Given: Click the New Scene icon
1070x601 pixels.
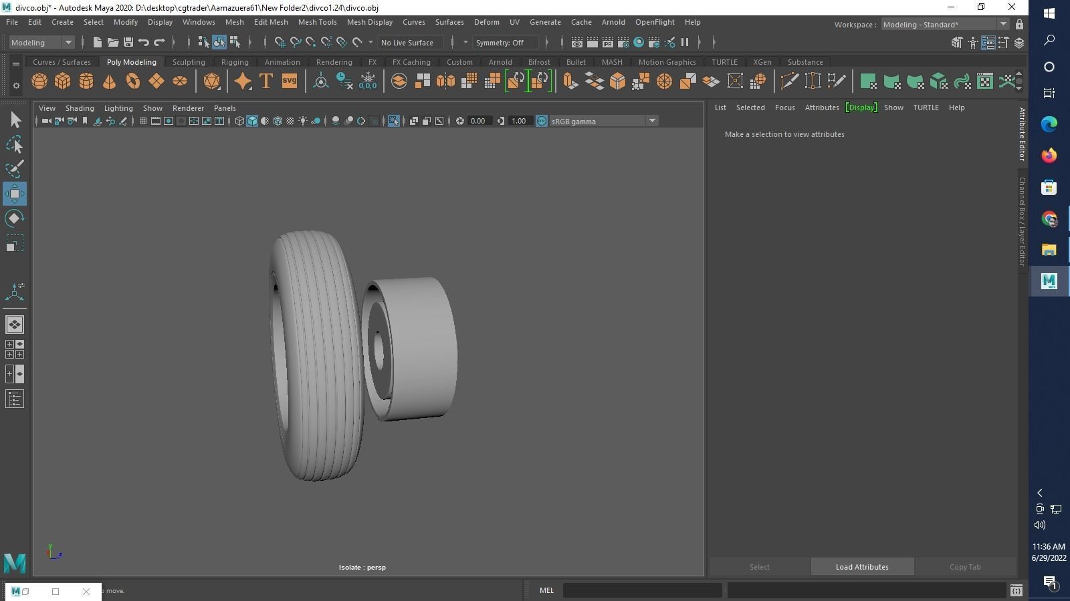Looking at the screenshot, I should pos(97,43).
